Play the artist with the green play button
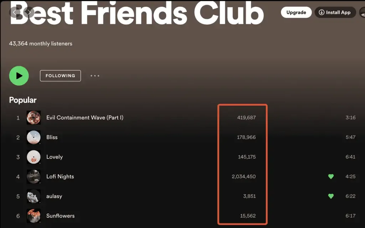 pos(19,76)
